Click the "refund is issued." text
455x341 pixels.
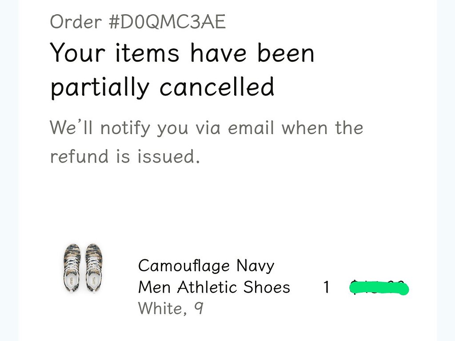[125, 156]
